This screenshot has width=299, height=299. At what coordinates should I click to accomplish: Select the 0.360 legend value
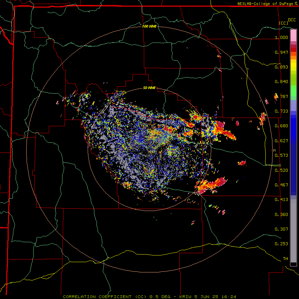click(281, 215)
